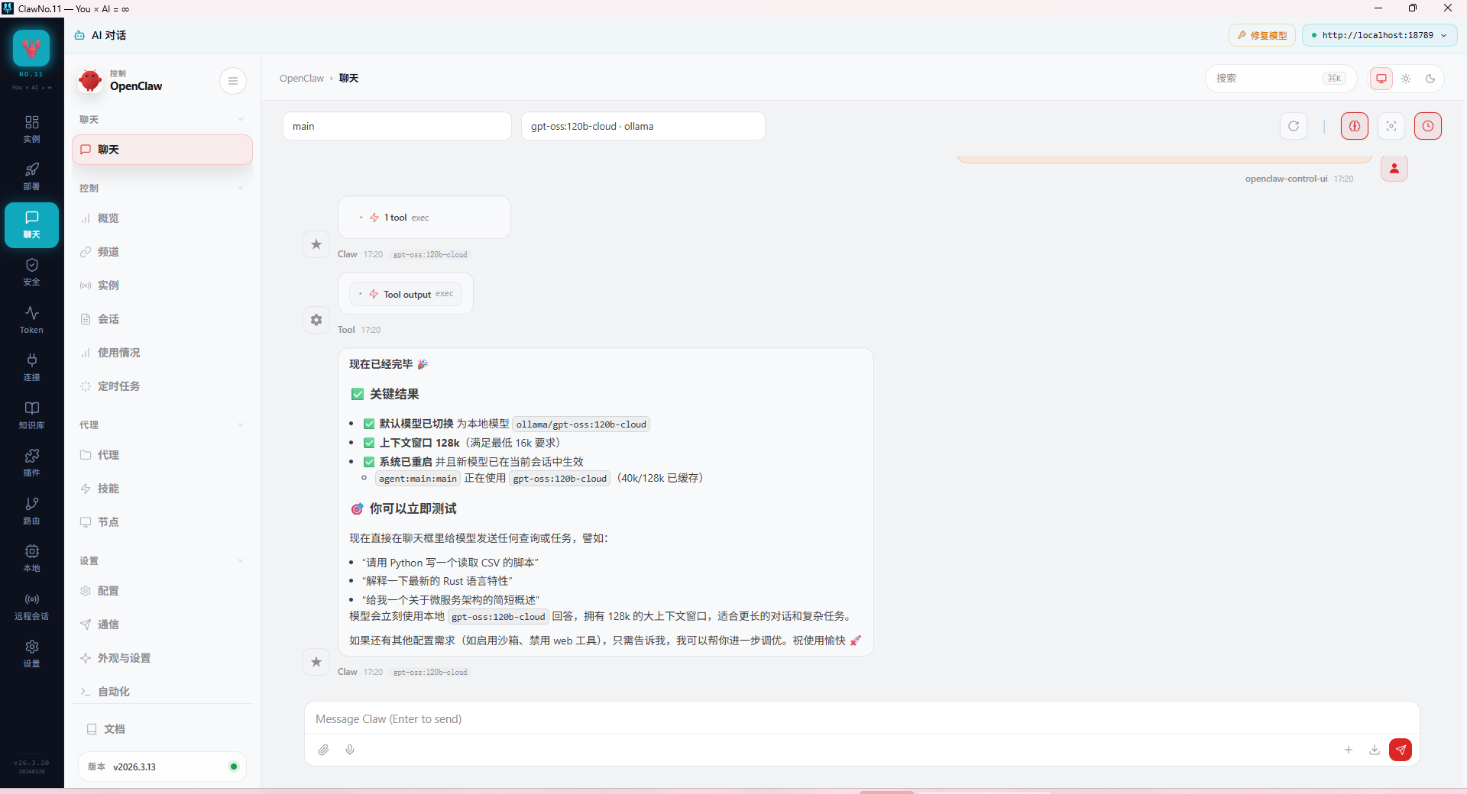The width and height of the screenshot is (1467, 794).
Task: Open the 部署 deploy rocket icon
Action: click(x=31, y=176)
